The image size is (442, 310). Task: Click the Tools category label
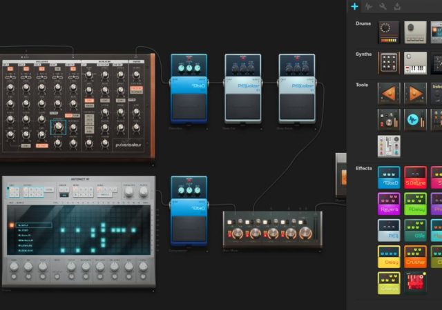pyautogui.click(x=362, y=85)
